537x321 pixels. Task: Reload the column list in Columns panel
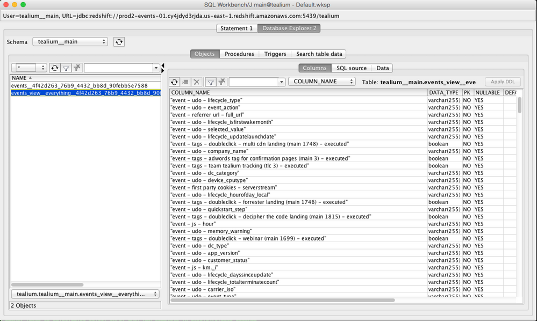tap(174, 82)
